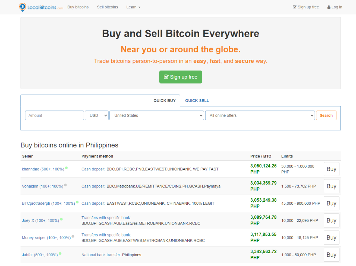Screen dimensions: 356x266
Task: Click limits 1,000 - 50,000 PHP
Action: click(299, 255)
